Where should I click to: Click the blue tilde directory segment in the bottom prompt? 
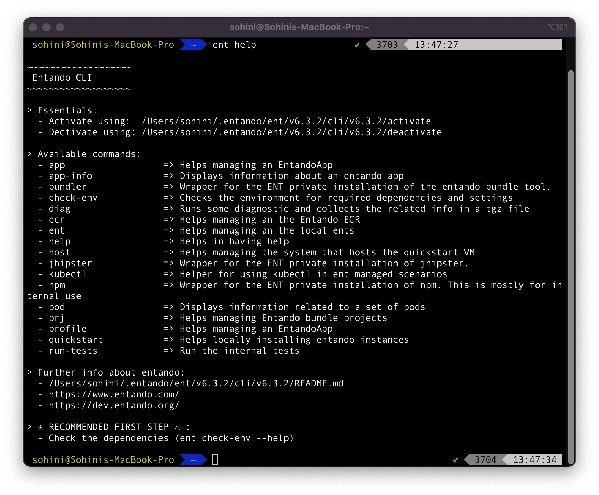pyautogui.click(x=193, y=460)
